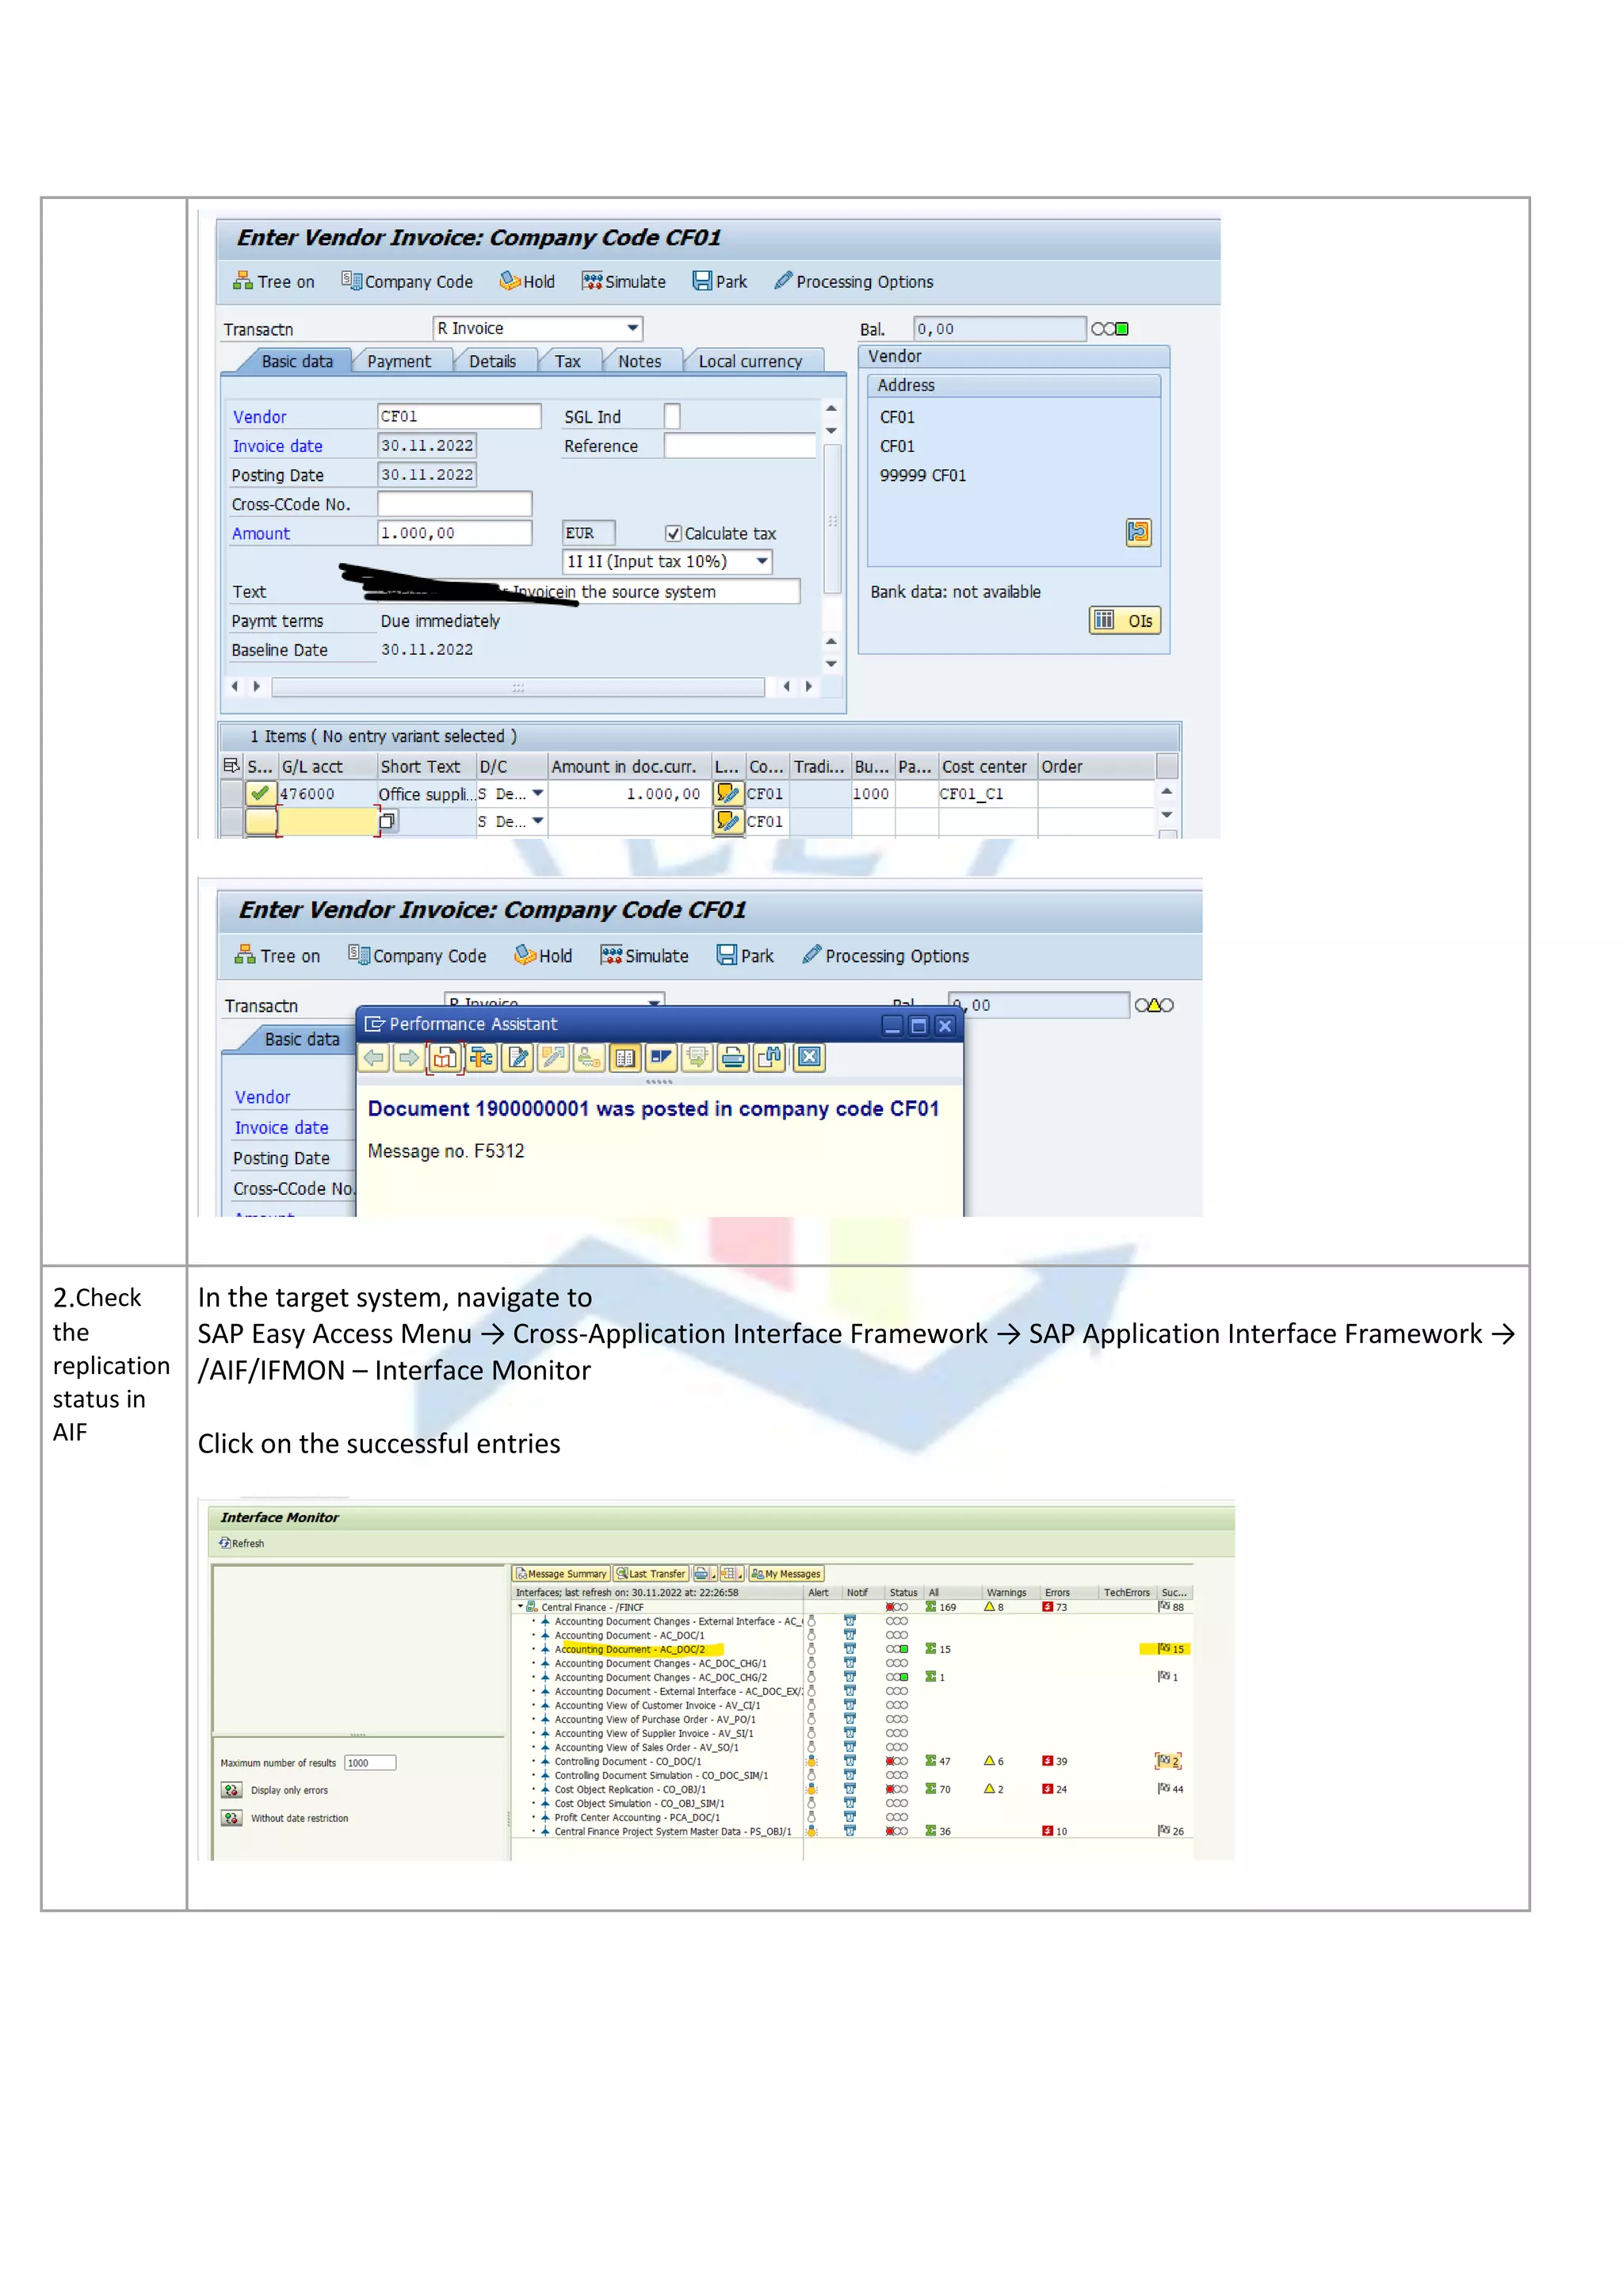
Task: Click Without date restriction toggle icon
Action: [232, 1818]
